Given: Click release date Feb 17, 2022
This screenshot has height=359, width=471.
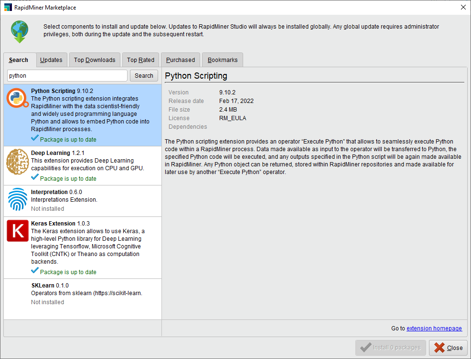Looking at the screenshot, I should (236, 101).
